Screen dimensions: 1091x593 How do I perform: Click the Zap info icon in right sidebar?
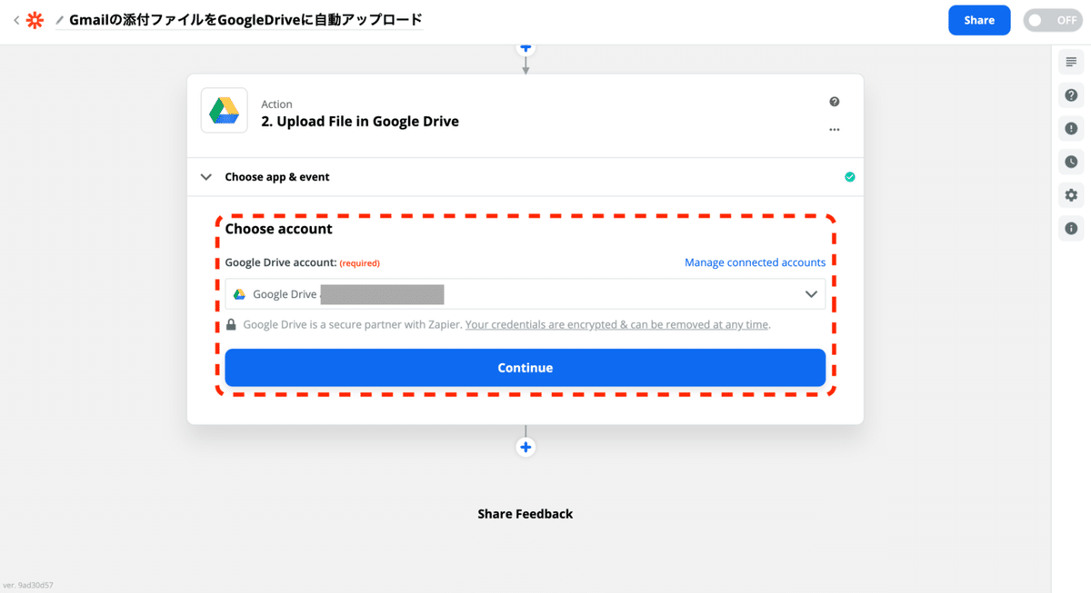click(x=1071, y=228)
